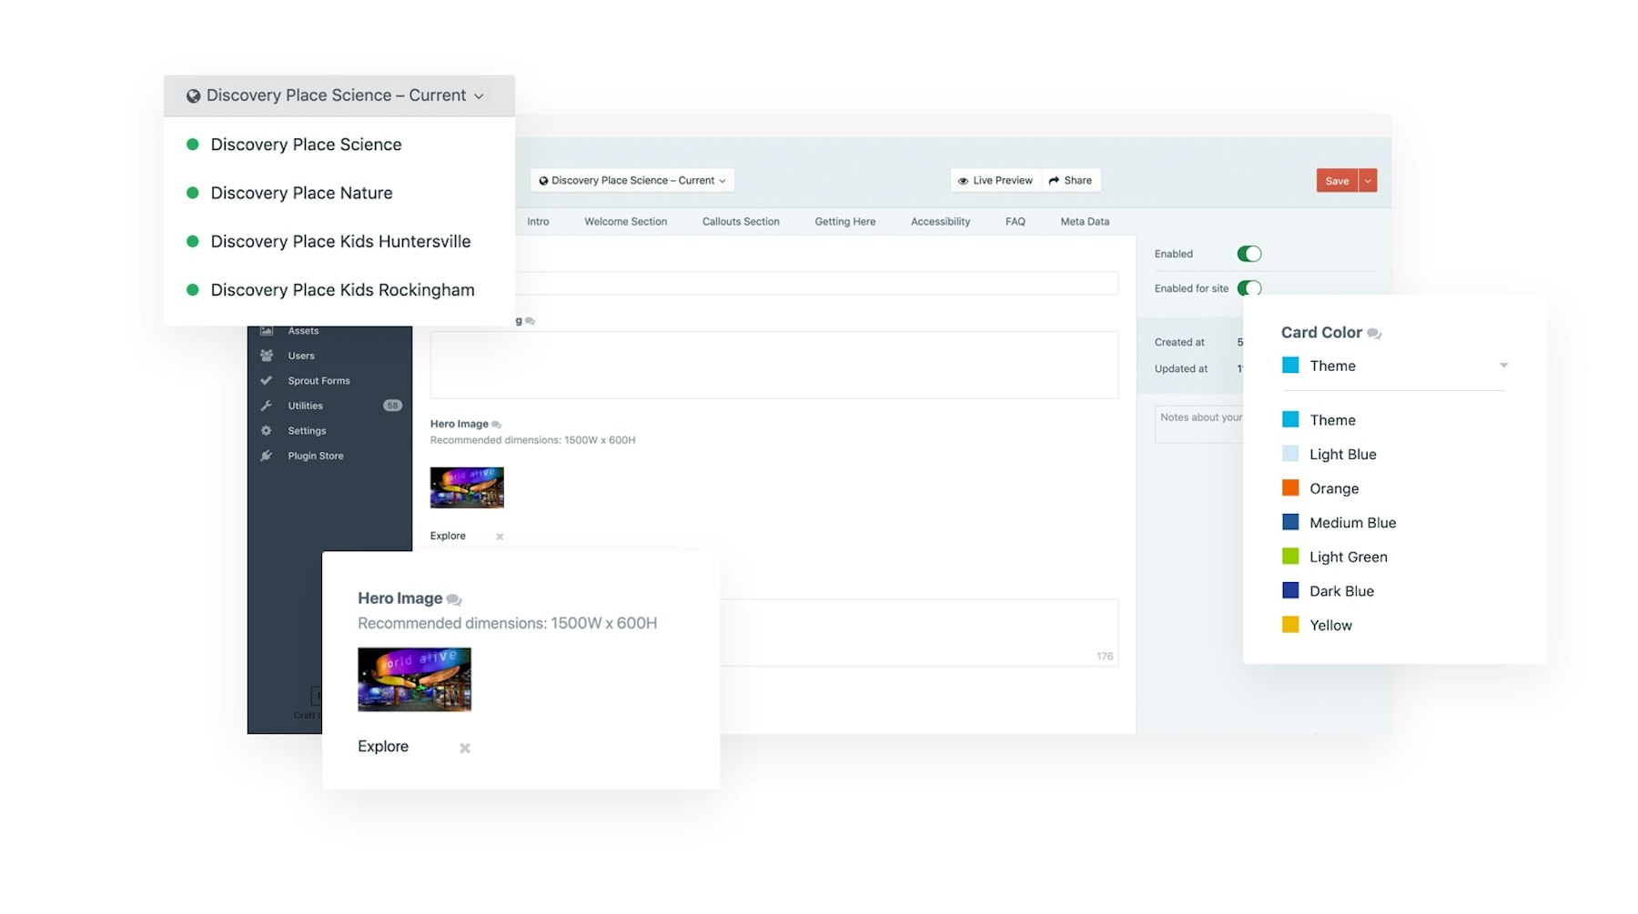Toggle the Enabled switch off
This screenshot has width=1638, height=914.
tap(1249, 254)
